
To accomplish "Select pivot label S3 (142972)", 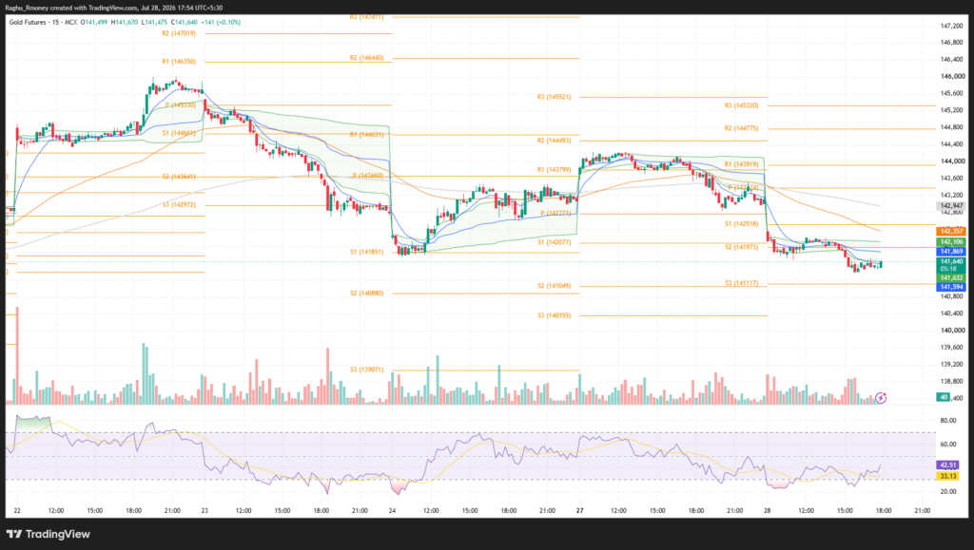I will pyautogui.click(x=179, y=205).
